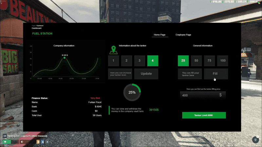
Task: Click the 18 495 $ chart data point
Action: point(65,58)
